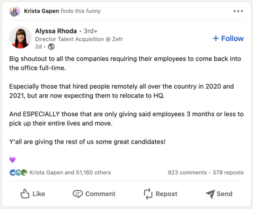Open the 923 comments link
The image size is (253, 209).
[x=187, y=173]
